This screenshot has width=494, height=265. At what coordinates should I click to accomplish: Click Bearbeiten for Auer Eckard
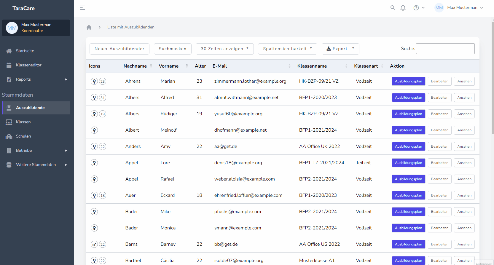tap(440, 195)
